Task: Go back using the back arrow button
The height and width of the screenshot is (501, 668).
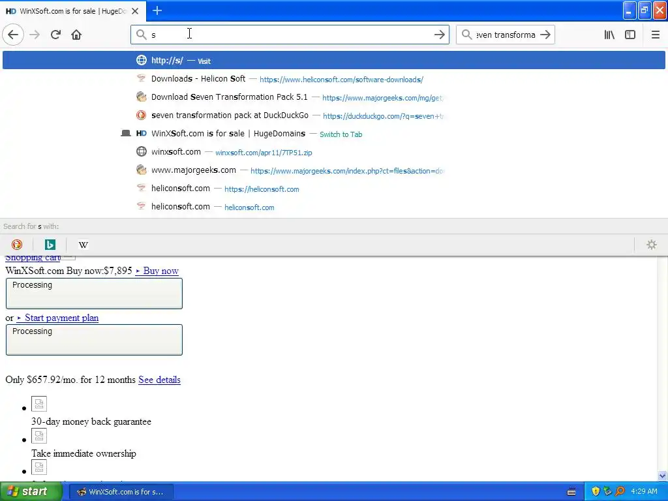Action: pos(13,35)
